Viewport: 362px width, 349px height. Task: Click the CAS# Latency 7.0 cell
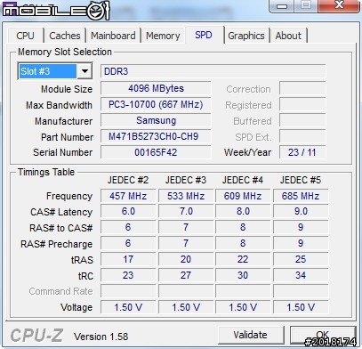pyautogui.click(x=186, y=211)
